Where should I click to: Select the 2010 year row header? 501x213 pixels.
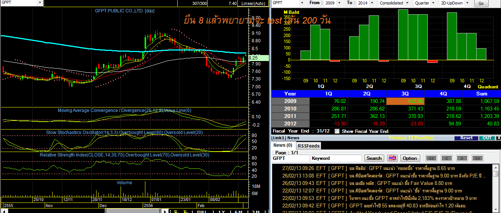click(290, 109)
